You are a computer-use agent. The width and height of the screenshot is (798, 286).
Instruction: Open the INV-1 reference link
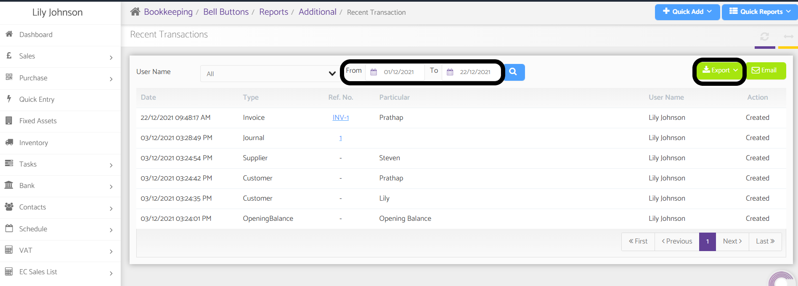[x=341, y=118]
